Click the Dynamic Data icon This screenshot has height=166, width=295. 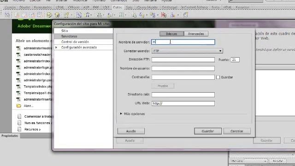click(66, 15)
